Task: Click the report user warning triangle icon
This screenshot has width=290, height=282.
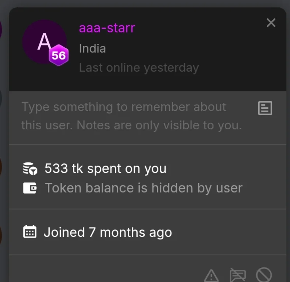Action: (x=211, y=275)
